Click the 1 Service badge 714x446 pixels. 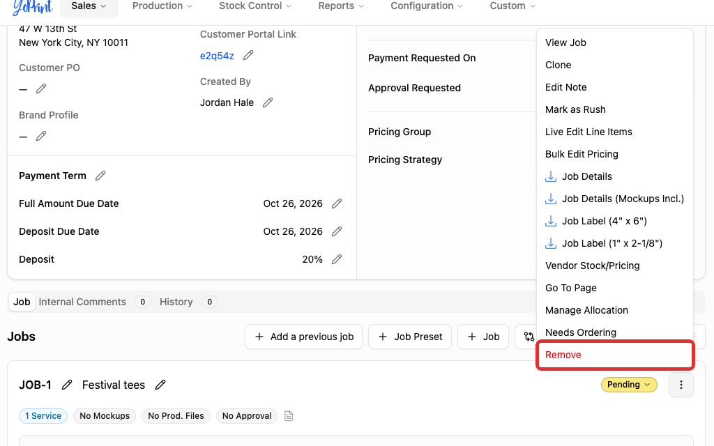43,416
